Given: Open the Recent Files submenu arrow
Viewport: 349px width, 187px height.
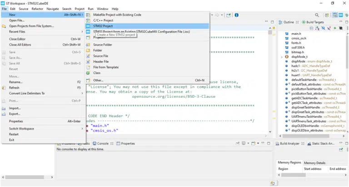Looking at the screenshot, I should click(x=82, y=32).
